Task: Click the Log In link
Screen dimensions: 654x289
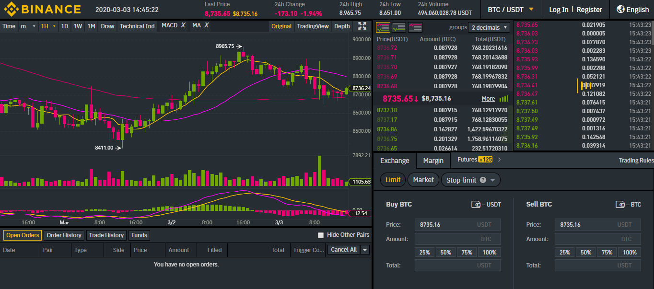Action: click(559, 10)
